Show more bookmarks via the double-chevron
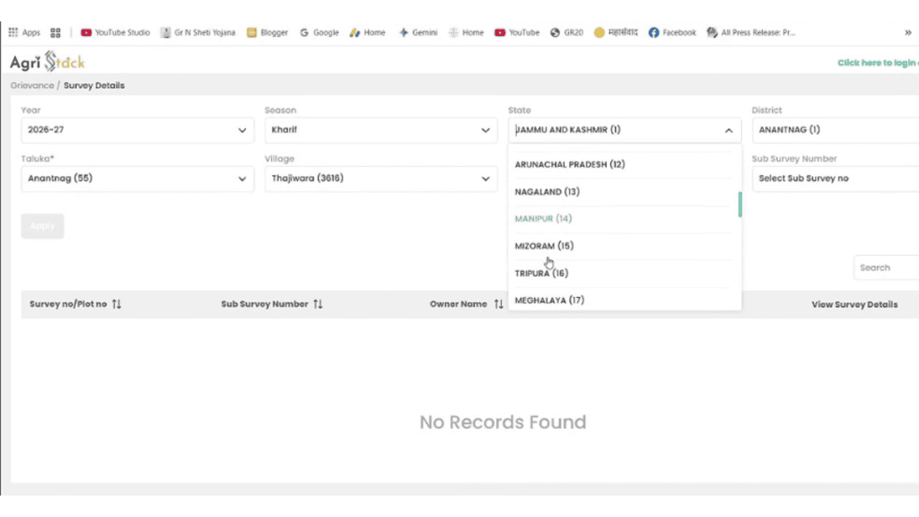Image resolution: width=919 pixels, height=517 pixels. click(908, 32)
